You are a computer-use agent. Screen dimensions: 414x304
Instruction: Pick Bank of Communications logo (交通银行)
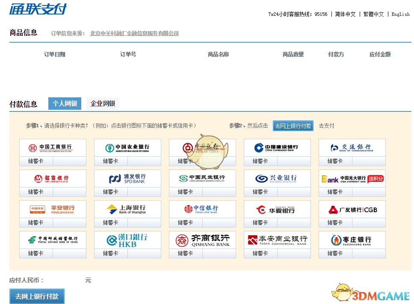[x=352, y=148]
